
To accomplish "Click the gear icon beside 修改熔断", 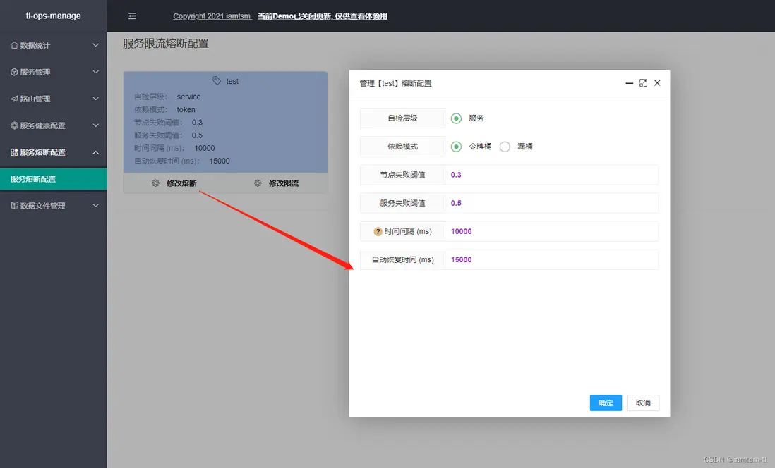I will (x=155, y=183).
